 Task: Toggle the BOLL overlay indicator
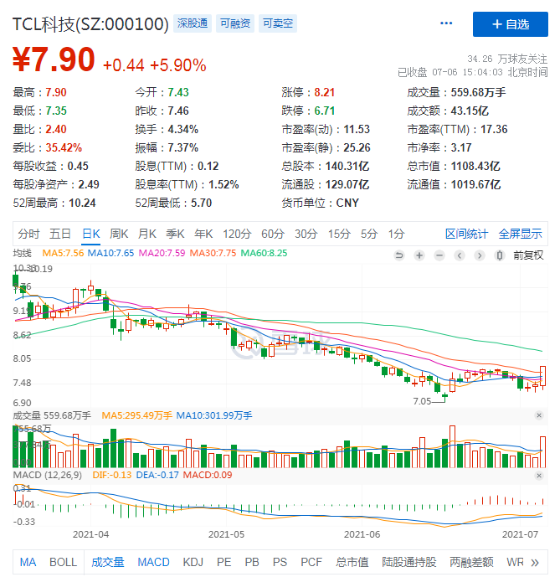[63, 562]
